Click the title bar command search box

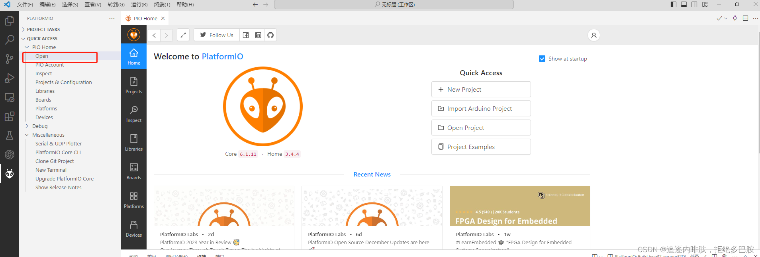coord(394,4)
